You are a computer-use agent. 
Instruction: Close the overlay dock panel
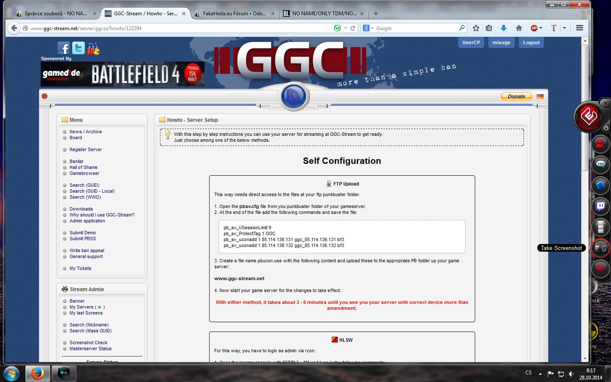(x=605, y=103)
